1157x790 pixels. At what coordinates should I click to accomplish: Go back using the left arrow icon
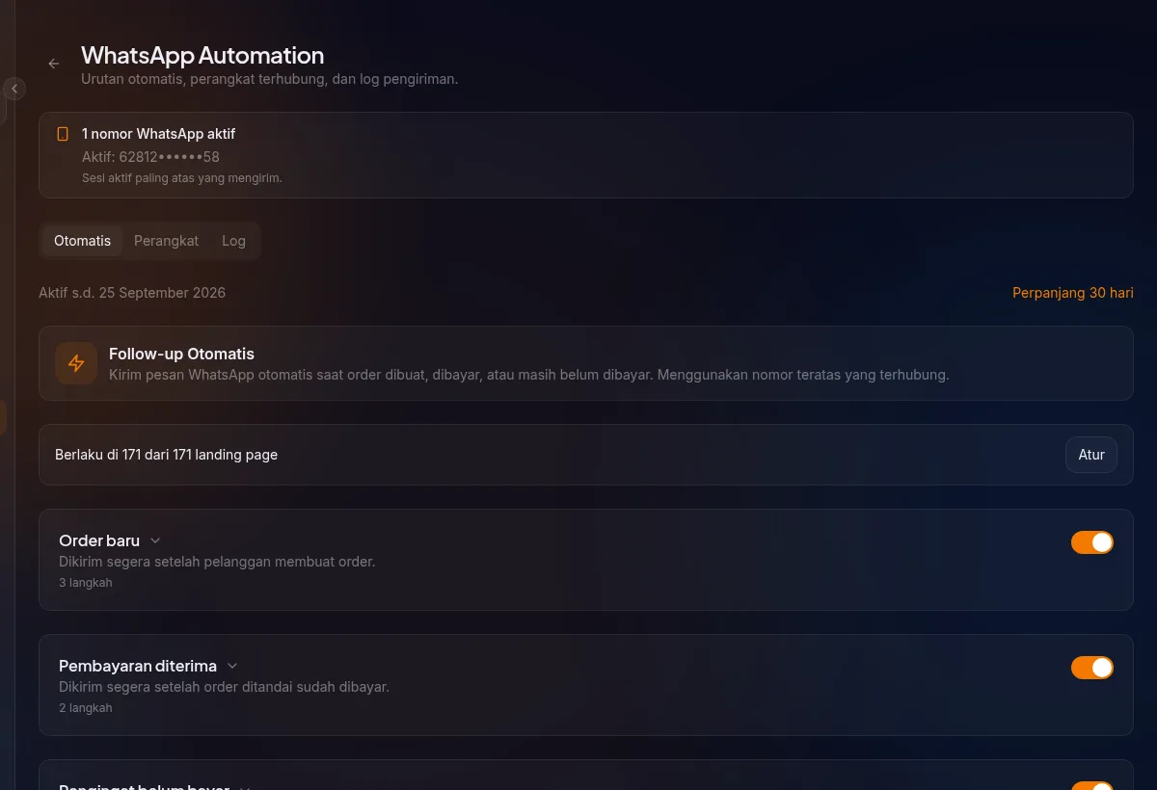54,64
